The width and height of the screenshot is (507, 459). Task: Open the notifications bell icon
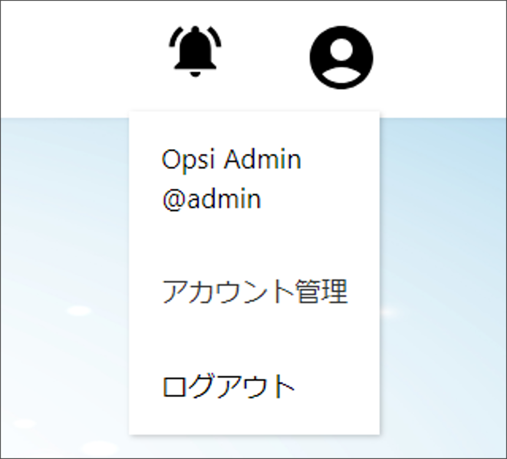195,52
